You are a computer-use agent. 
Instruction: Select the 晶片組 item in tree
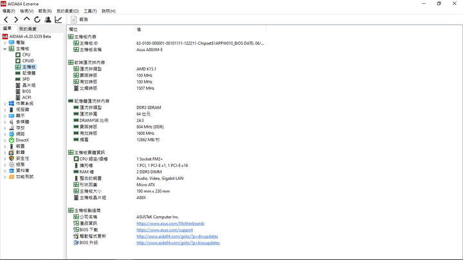point(29,85)
